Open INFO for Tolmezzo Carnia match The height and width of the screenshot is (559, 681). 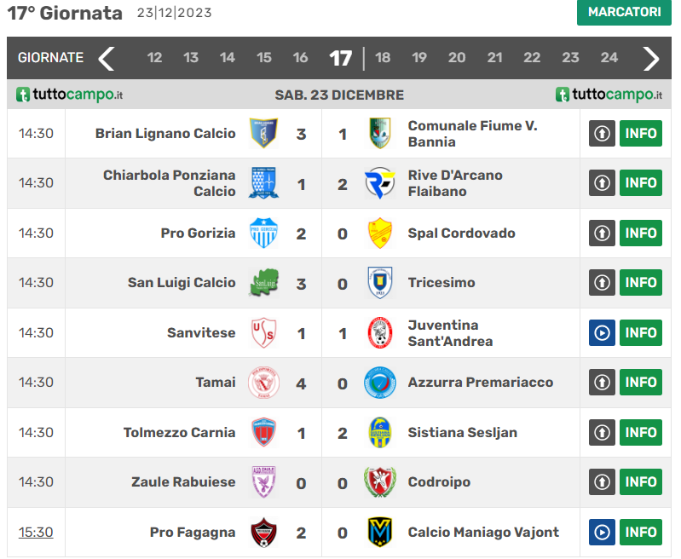click(x=641, y=433)
